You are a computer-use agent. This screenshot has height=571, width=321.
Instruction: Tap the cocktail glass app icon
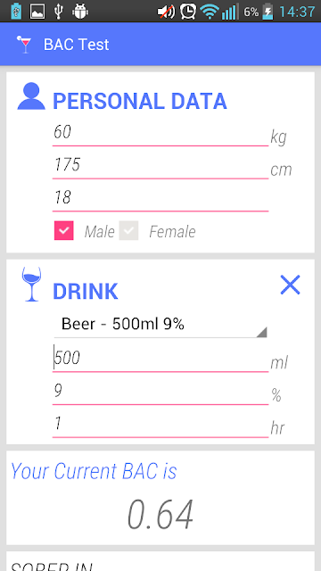point(25,45)
